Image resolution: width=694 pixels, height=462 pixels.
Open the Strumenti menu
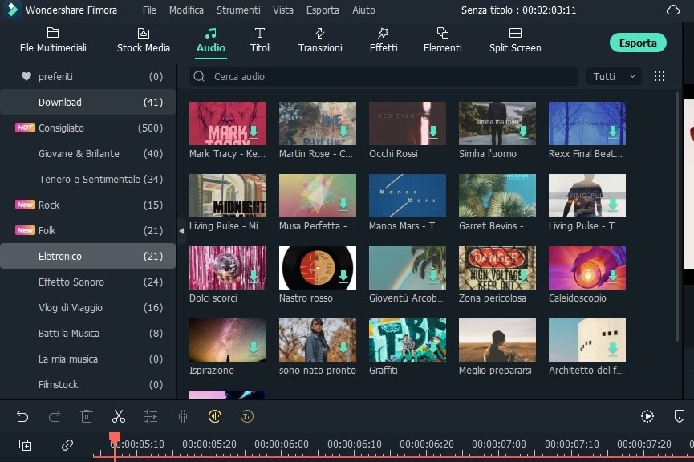click(x=238, y=10)
